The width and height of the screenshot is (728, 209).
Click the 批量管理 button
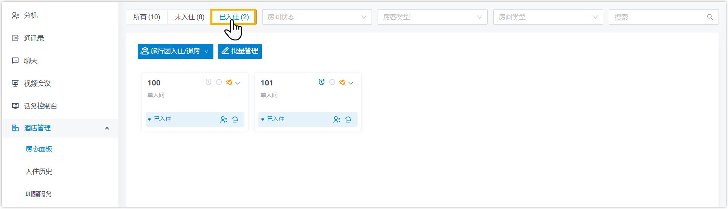pyautogui.click(x=240, y=51)
